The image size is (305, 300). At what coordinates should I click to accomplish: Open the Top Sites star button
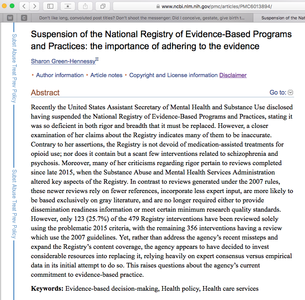[68, 6]
